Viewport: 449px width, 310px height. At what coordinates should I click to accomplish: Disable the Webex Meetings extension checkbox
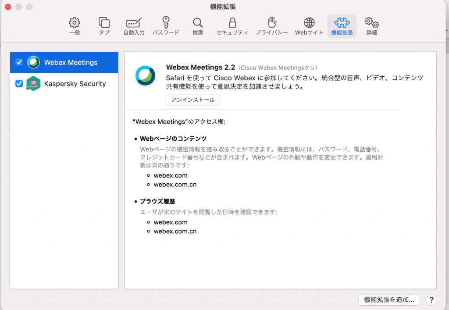pos(19,62)
